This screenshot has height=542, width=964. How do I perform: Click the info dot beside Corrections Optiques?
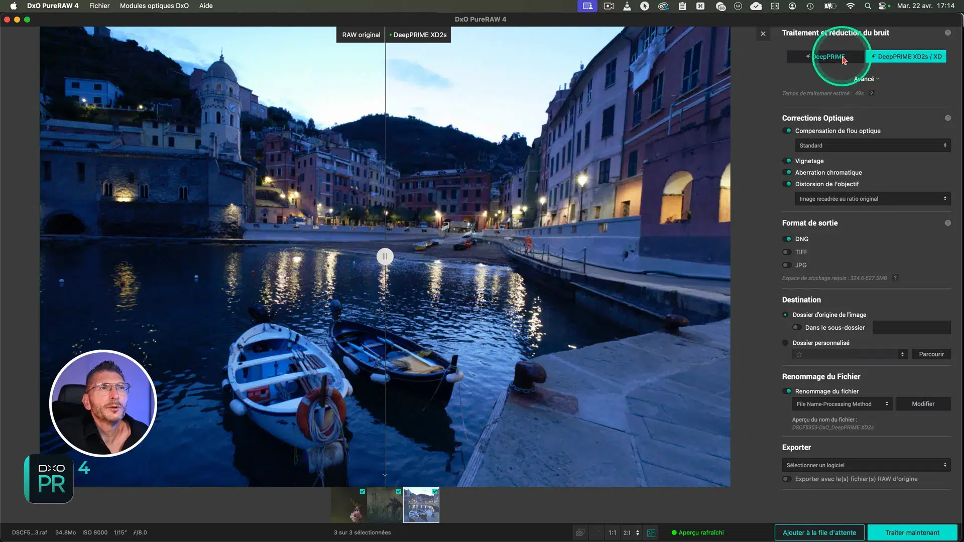coord(948,118)
